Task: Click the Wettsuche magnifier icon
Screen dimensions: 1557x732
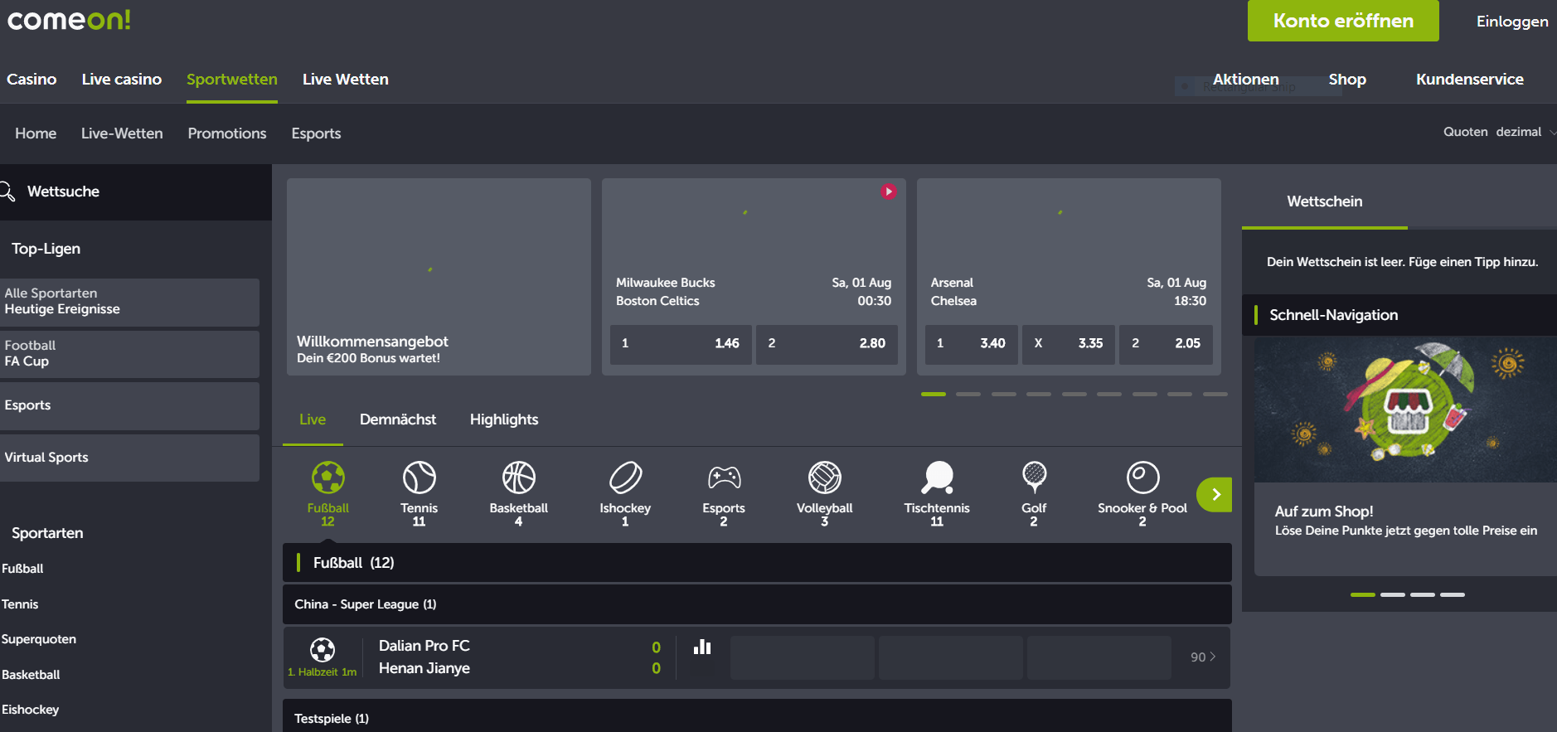Action: [7, 191]
